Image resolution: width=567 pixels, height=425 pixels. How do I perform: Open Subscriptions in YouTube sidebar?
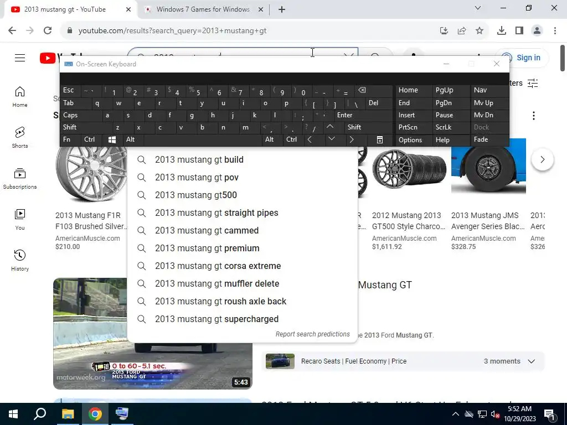[x=20, y=179]
